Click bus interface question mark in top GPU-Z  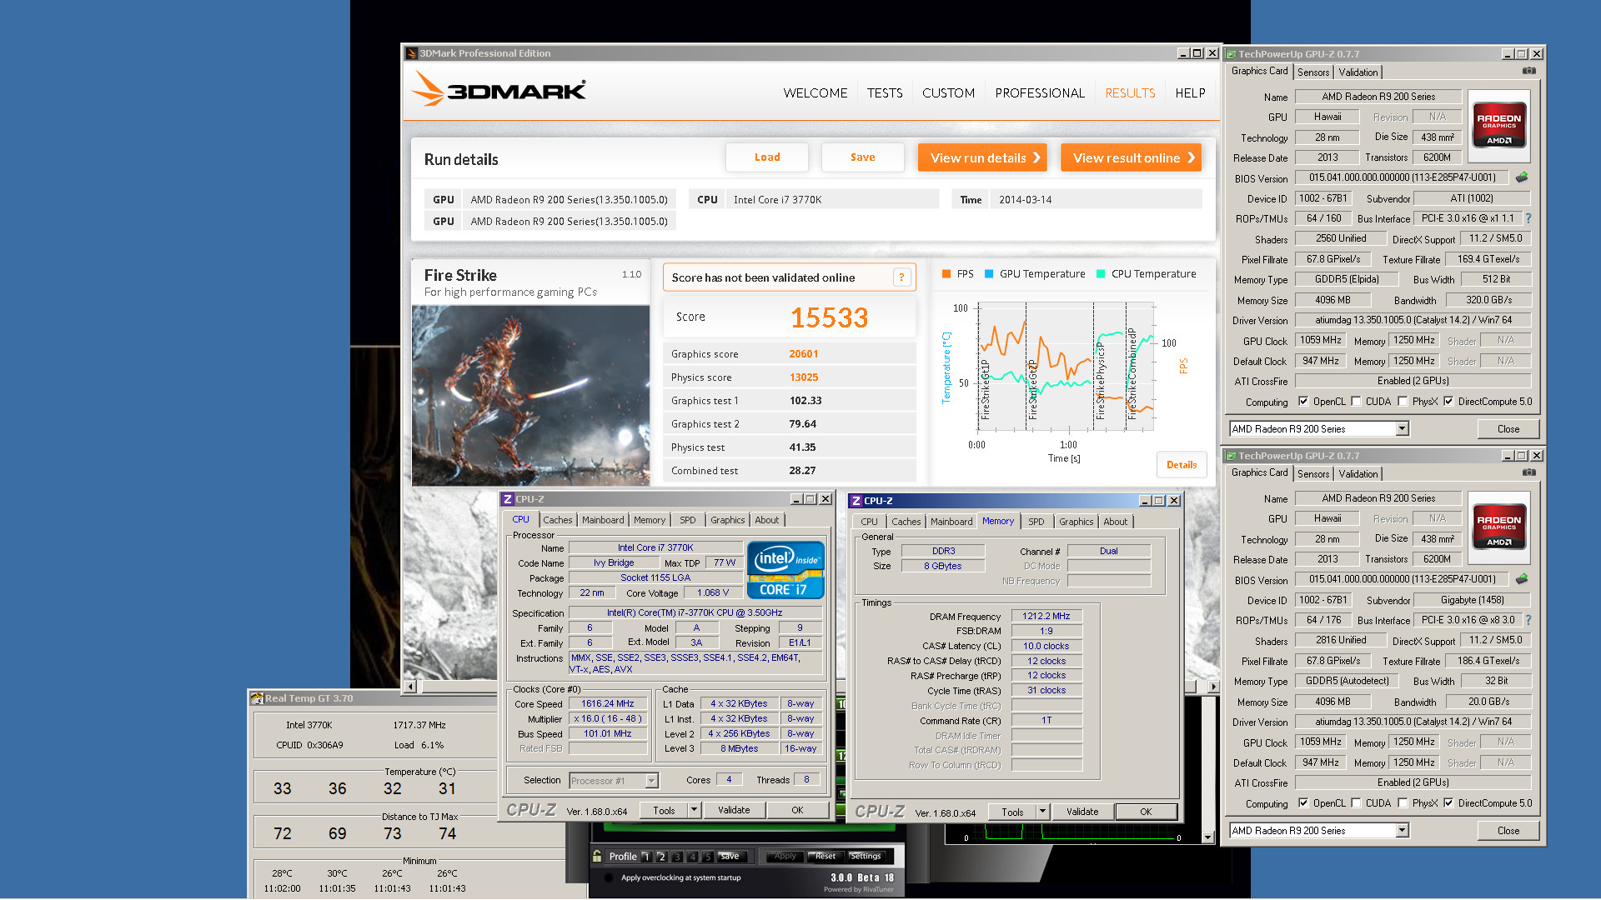1528,218
